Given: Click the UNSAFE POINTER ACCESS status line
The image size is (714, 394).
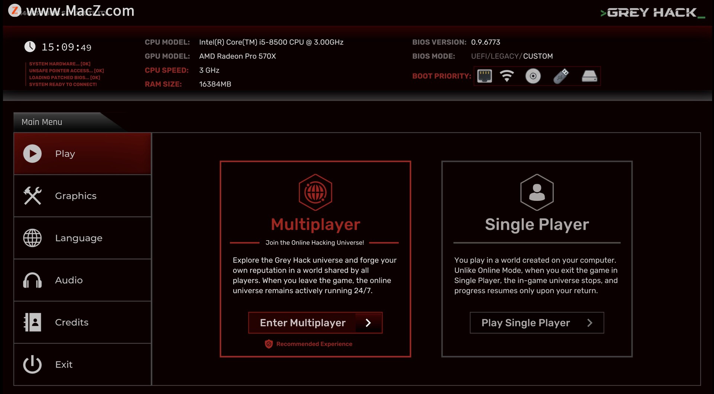Looking at the screenshot, I should tap(67, 71).
